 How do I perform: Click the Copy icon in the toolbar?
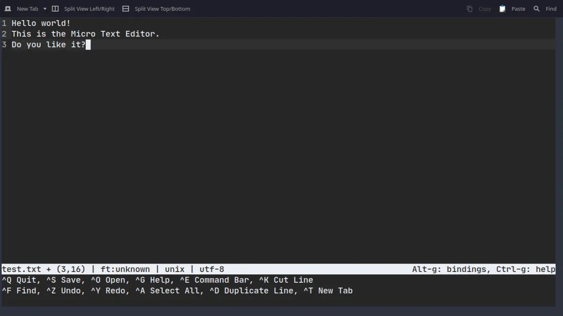(469, 8)
